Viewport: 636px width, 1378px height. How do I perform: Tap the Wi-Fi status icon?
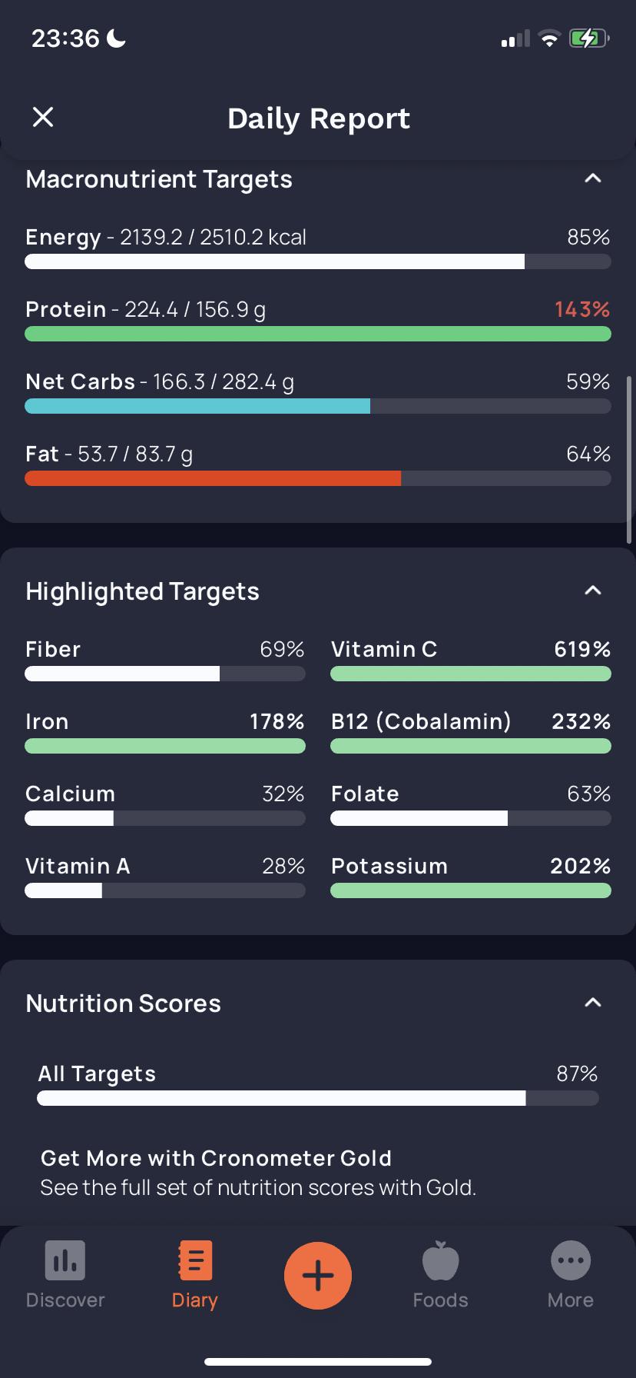[x=549, y=38]
